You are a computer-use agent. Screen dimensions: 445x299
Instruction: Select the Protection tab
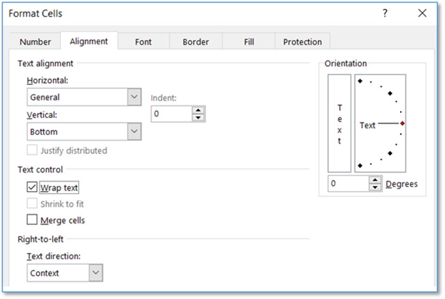point(303,42)
